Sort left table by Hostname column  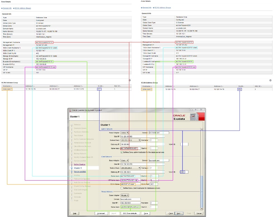pos(7,86)
